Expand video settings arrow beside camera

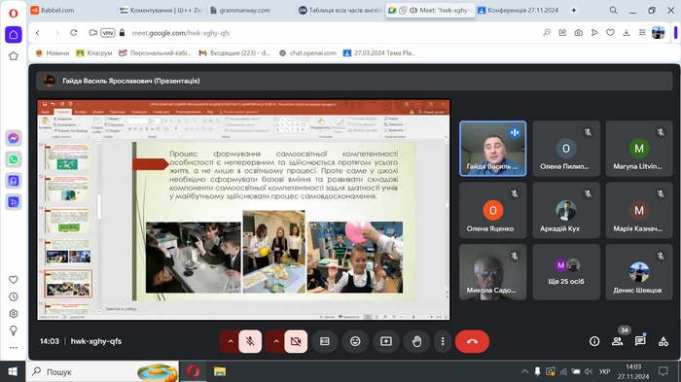coord(275,341)
